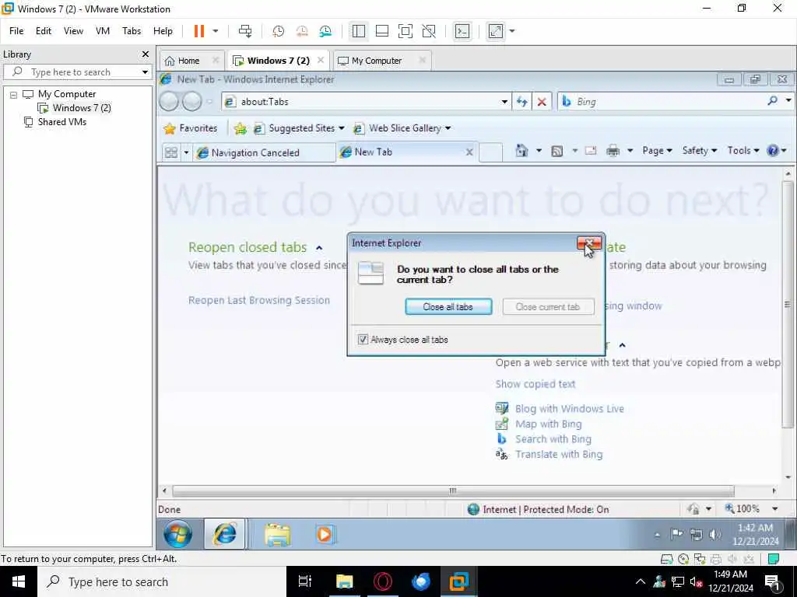Open the zoom level dropdown arrow
Screen dimensions: 797x597
tap(774, 508)
